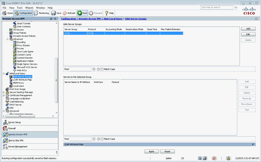Open Local Users tree icon
The image size is (261, 162).
11,86
